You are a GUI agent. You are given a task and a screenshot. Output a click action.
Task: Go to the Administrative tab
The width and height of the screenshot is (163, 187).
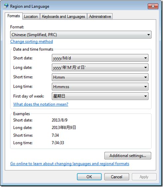(x=100, y=17)
